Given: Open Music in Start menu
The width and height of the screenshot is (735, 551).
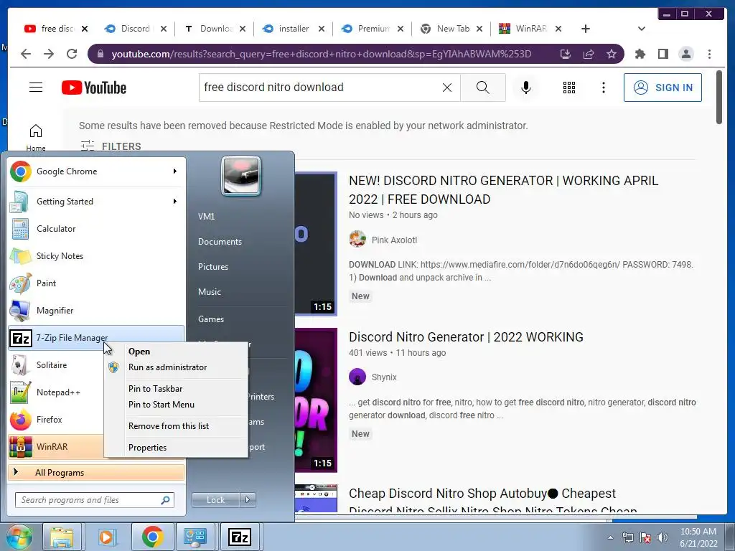Looking at the screenshot, I should point(210,292).
